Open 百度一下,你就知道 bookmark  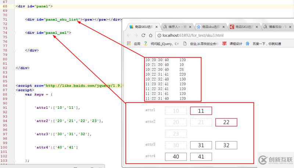coord(267,44)
